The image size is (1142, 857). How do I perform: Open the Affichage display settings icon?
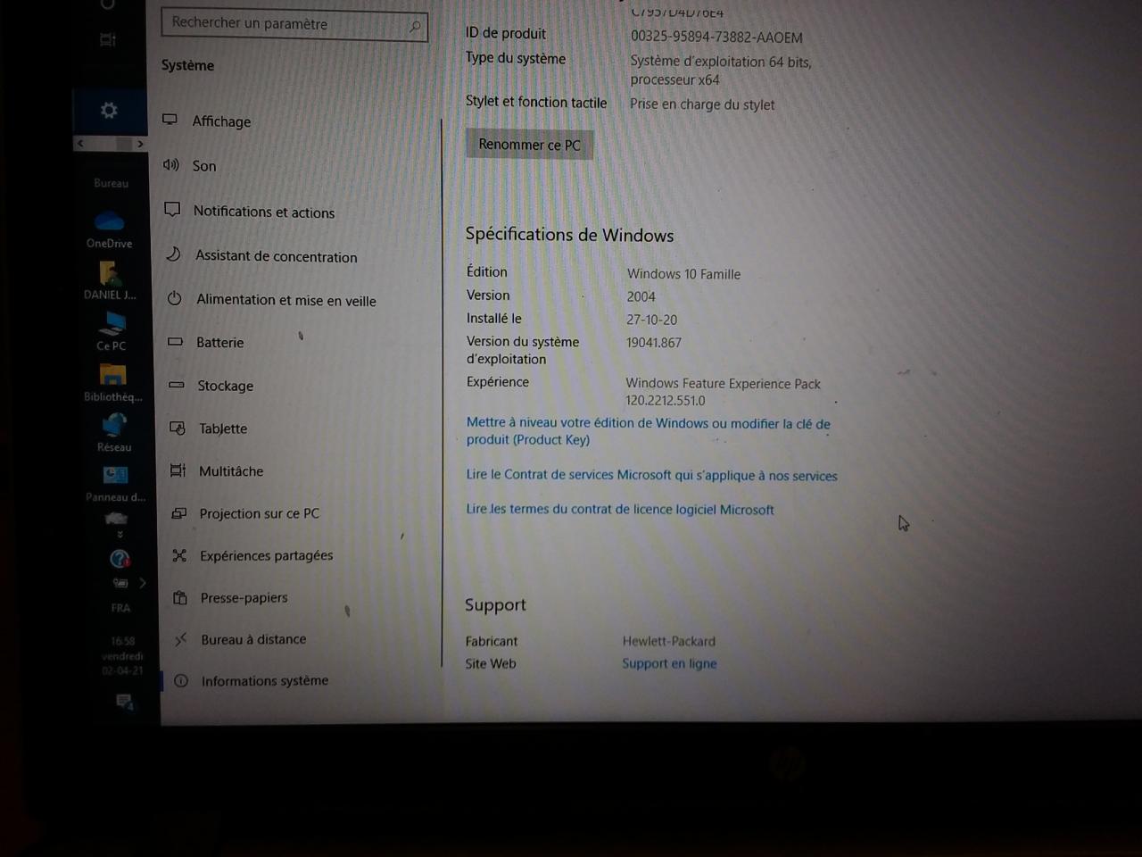pyautogui.click(x=170, y=120)
